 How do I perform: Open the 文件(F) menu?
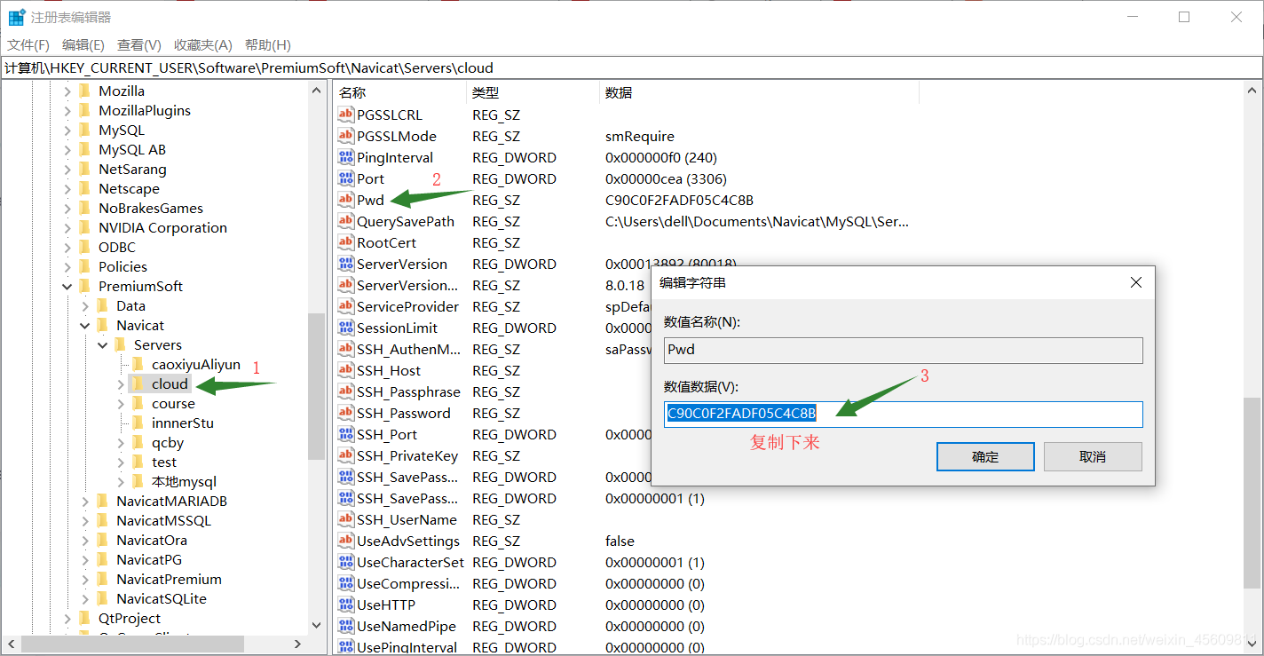(28, 44)
